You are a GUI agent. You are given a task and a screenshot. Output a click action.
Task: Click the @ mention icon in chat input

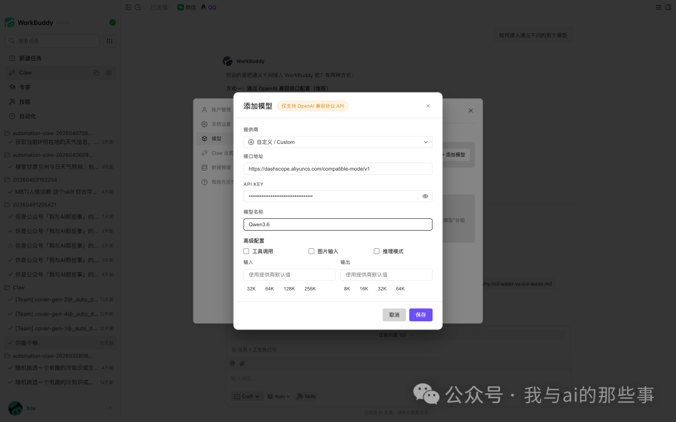click(x=232, y=363)
